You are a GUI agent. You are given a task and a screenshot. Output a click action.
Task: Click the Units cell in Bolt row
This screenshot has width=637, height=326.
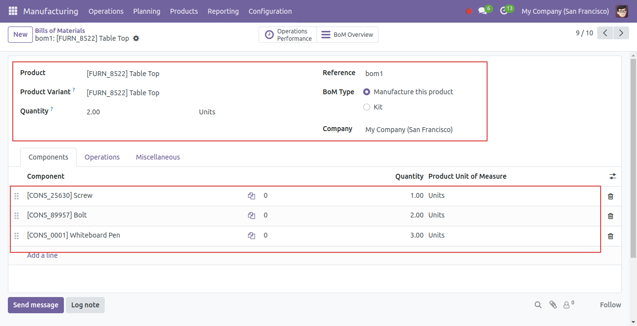436,215
